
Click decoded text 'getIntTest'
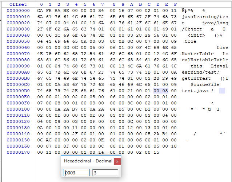pos(196,78)
